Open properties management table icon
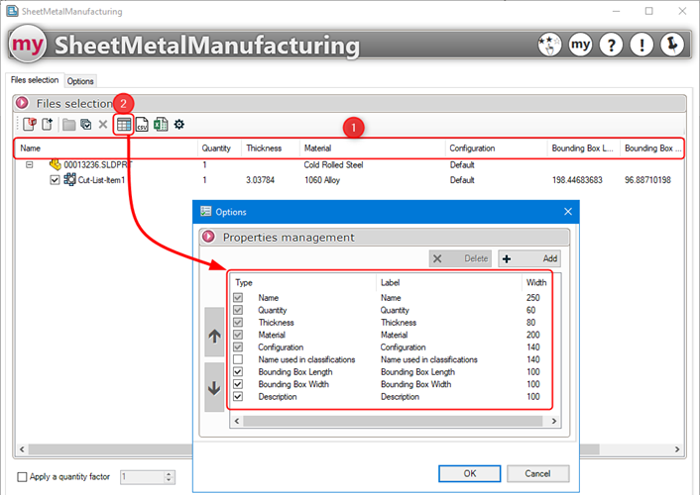This screenshot has width=700, height=495. coord(124,125)
